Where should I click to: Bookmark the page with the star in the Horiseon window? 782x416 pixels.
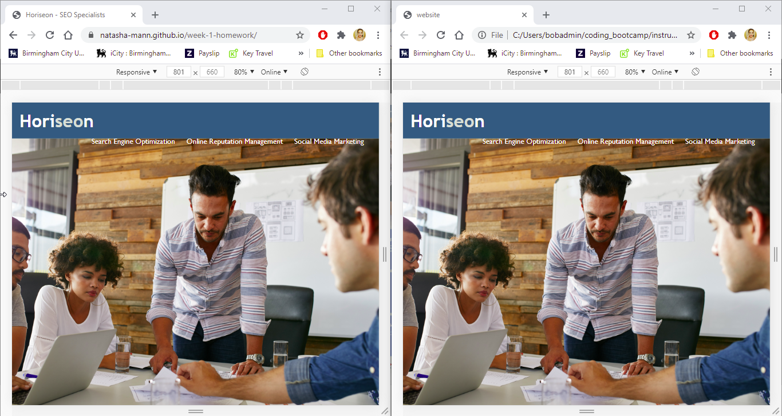[x=300, y=35]
